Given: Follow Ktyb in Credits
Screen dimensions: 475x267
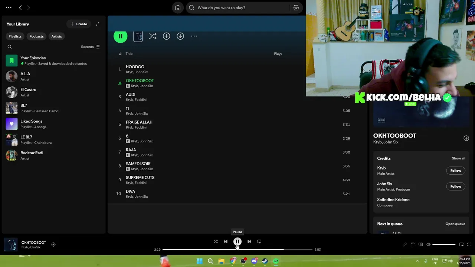Looking at the screenshot, I should pos(456,171).
